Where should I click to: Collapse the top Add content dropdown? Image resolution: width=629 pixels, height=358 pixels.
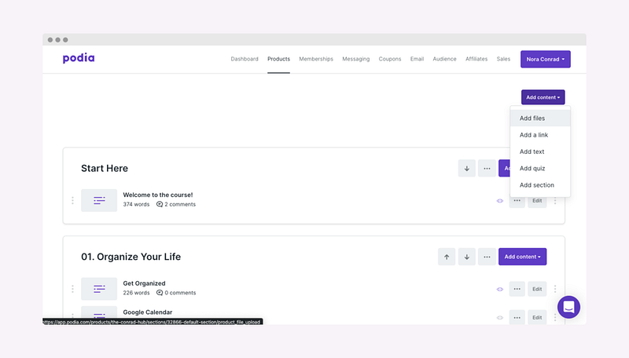543,97
